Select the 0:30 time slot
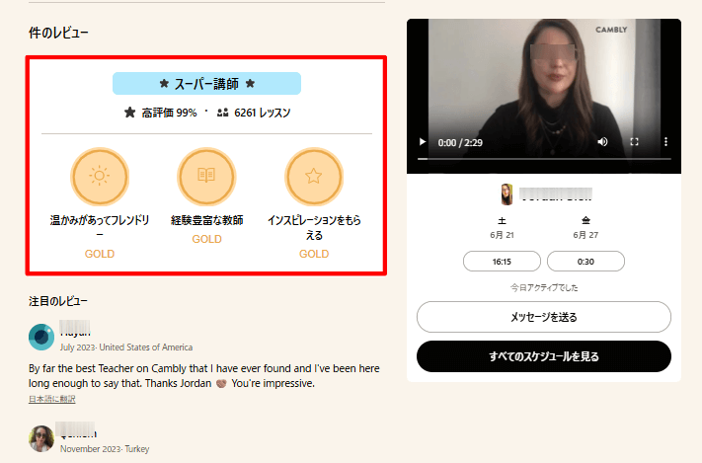This screenshot has height=463, width=702. click(x=585, y=262)
